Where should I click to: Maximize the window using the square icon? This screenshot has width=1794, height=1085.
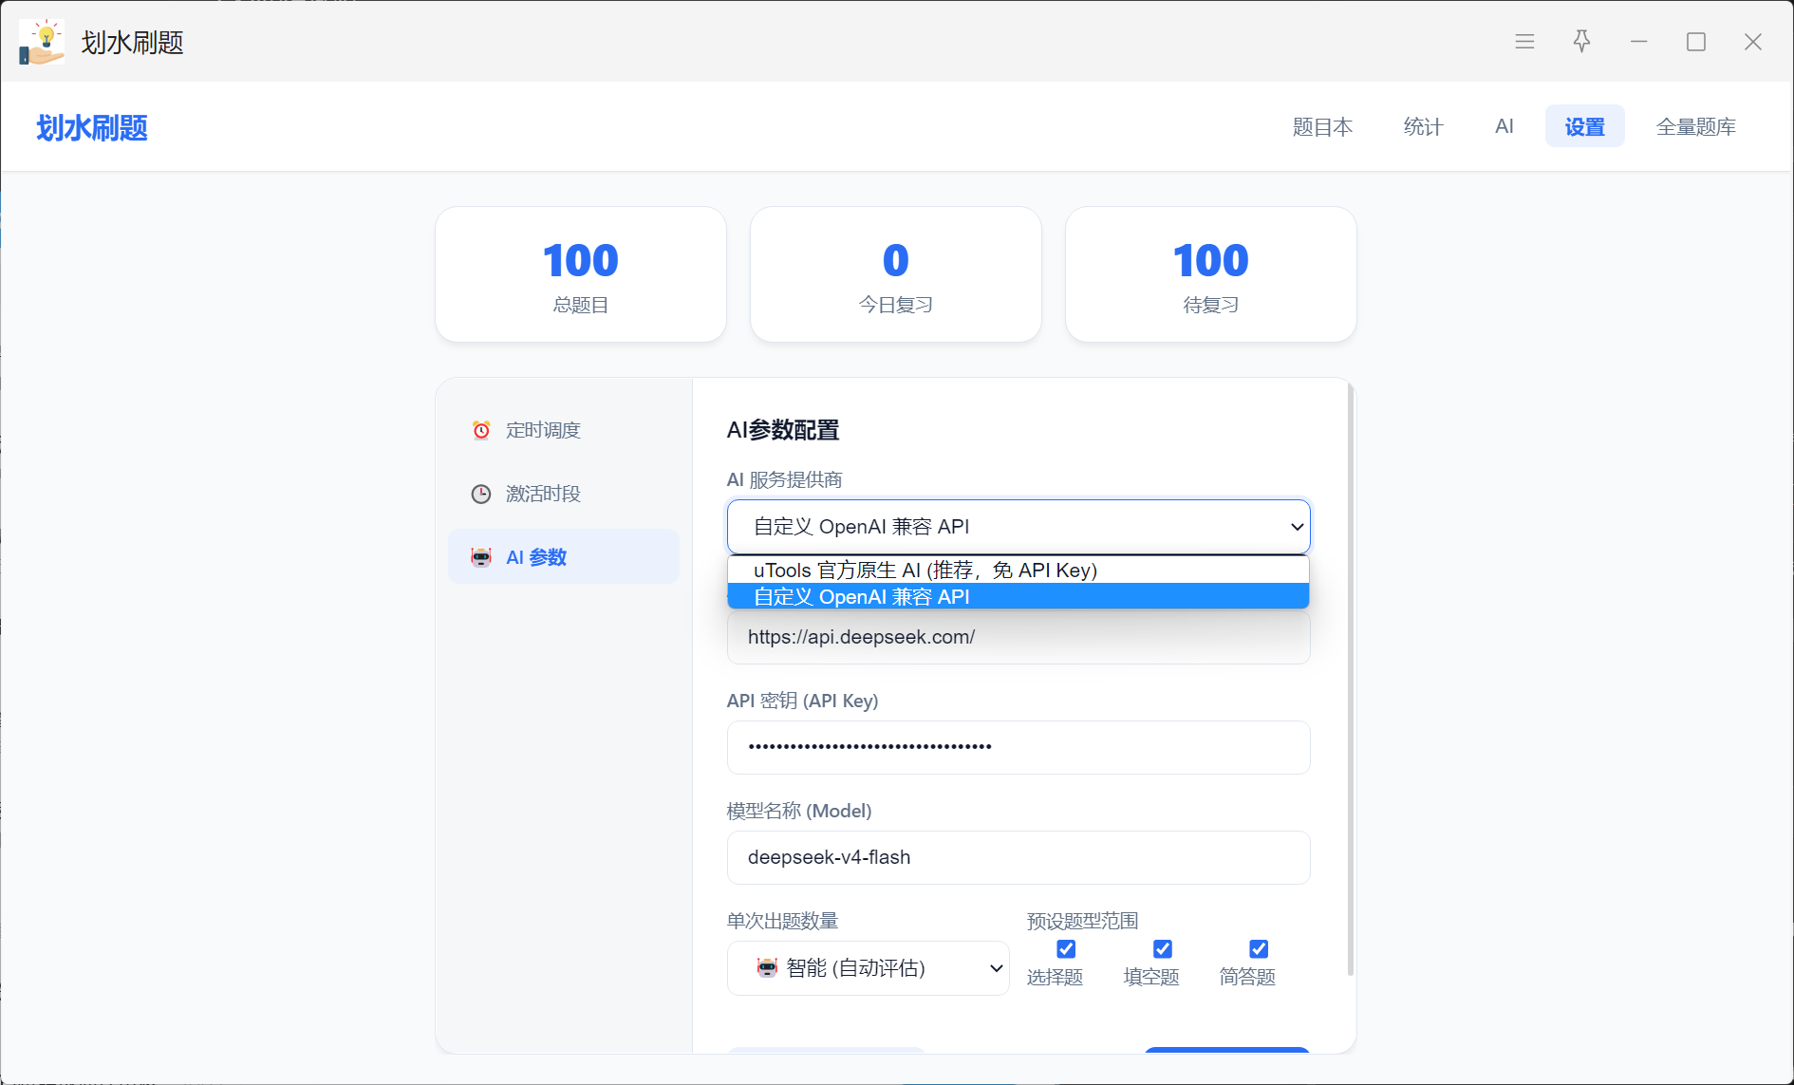[x=1695, y=42]
